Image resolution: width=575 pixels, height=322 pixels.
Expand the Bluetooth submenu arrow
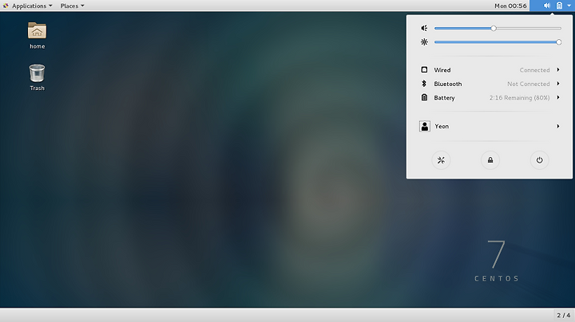click(558, 84)
